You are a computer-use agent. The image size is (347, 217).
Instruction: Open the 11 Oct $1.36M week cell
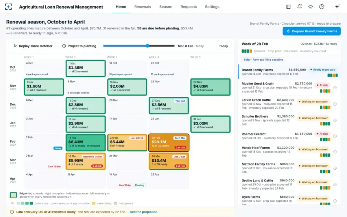point(85,69)
